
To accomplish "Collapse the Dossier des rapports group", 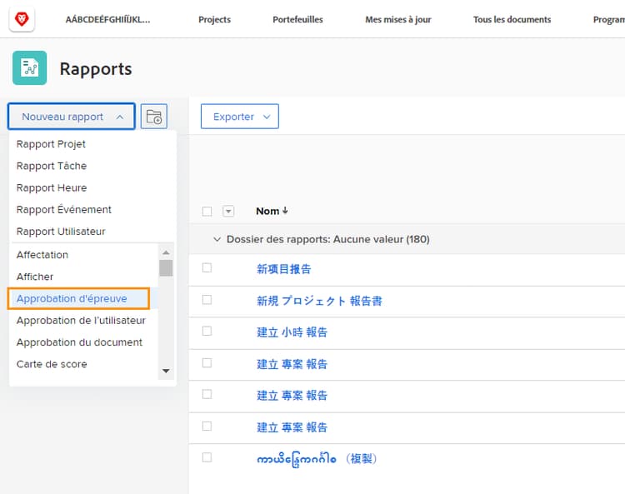I will (217, 240).
